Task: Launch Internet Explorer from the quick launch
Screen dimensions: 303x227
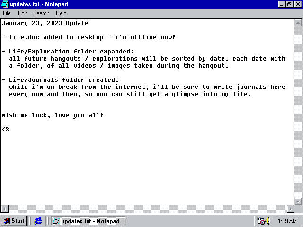Action: pyautogui.click(x=38, y=221)
